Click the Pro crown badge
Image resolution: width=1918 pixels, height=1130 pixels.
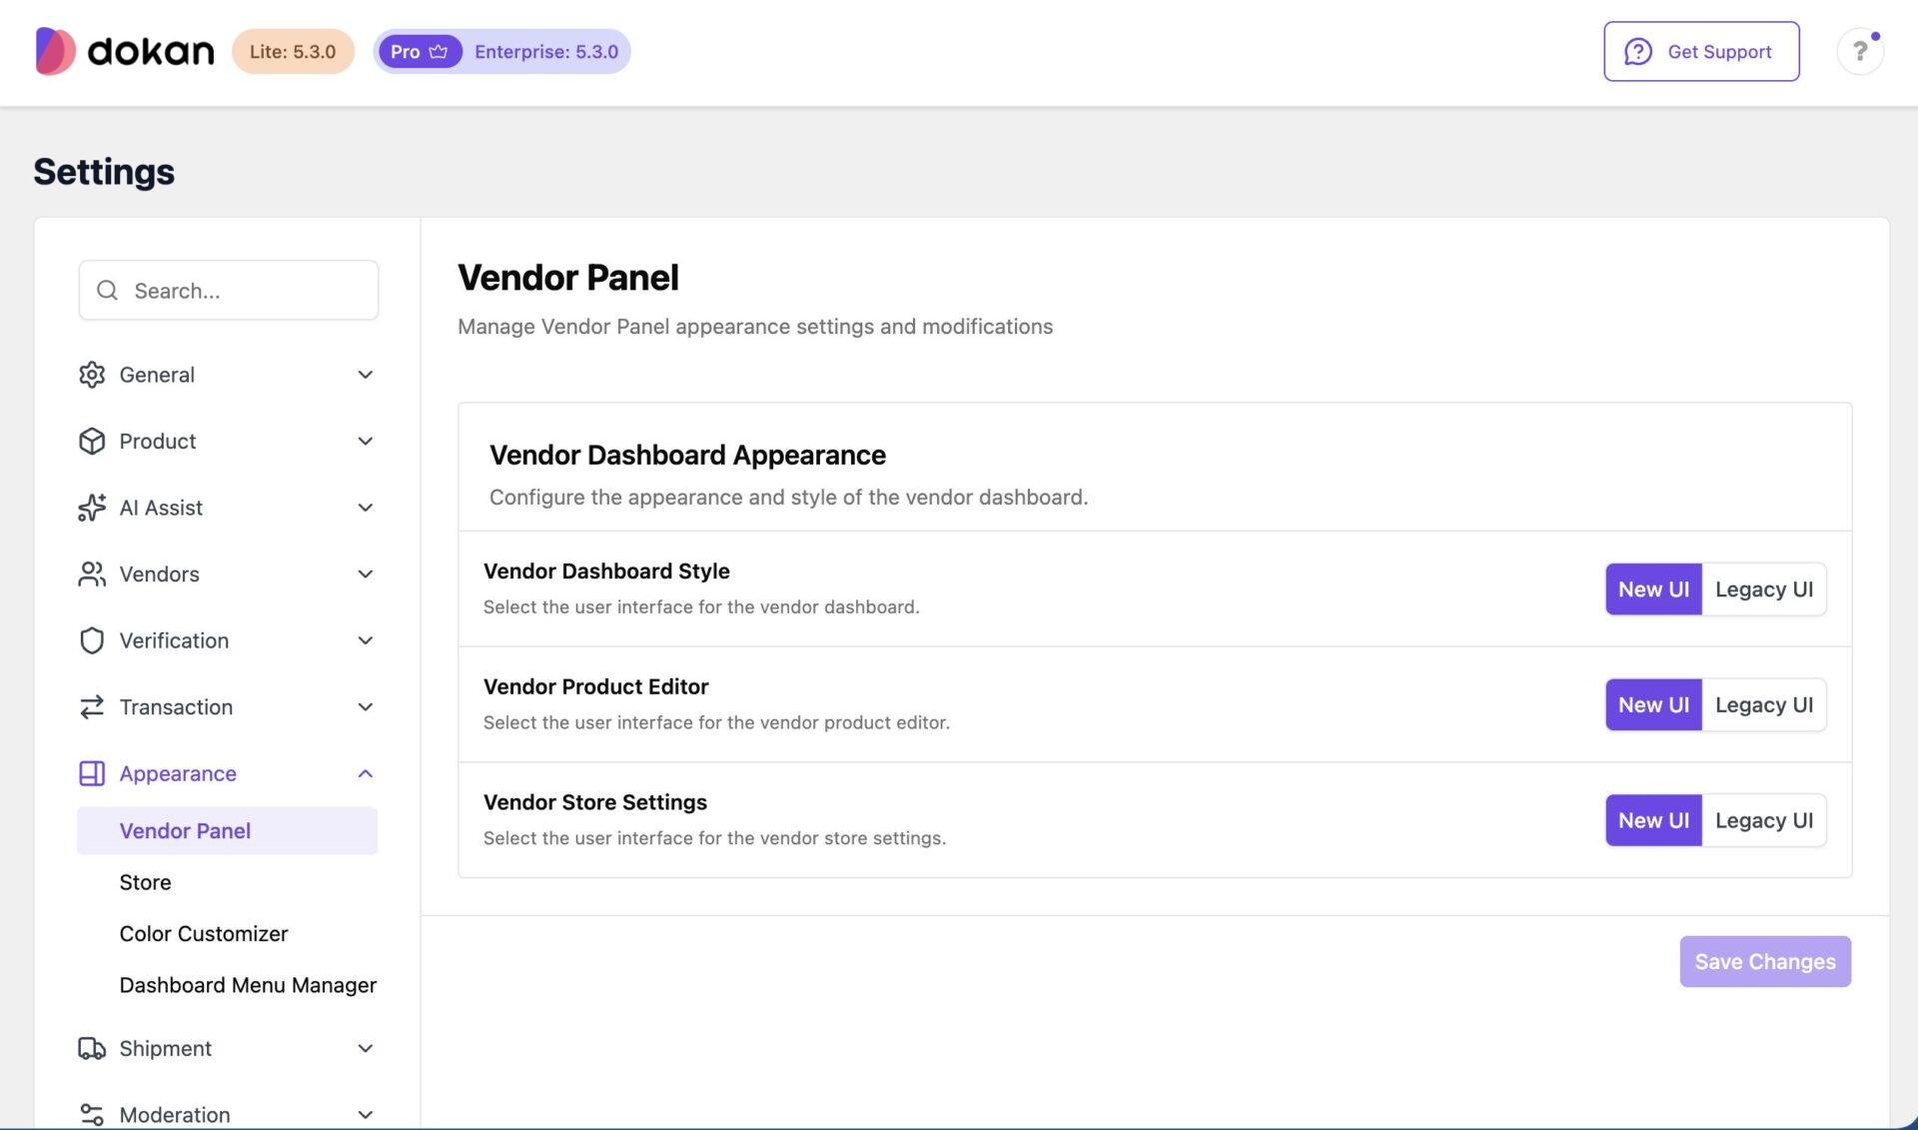[x=420, y=52]
